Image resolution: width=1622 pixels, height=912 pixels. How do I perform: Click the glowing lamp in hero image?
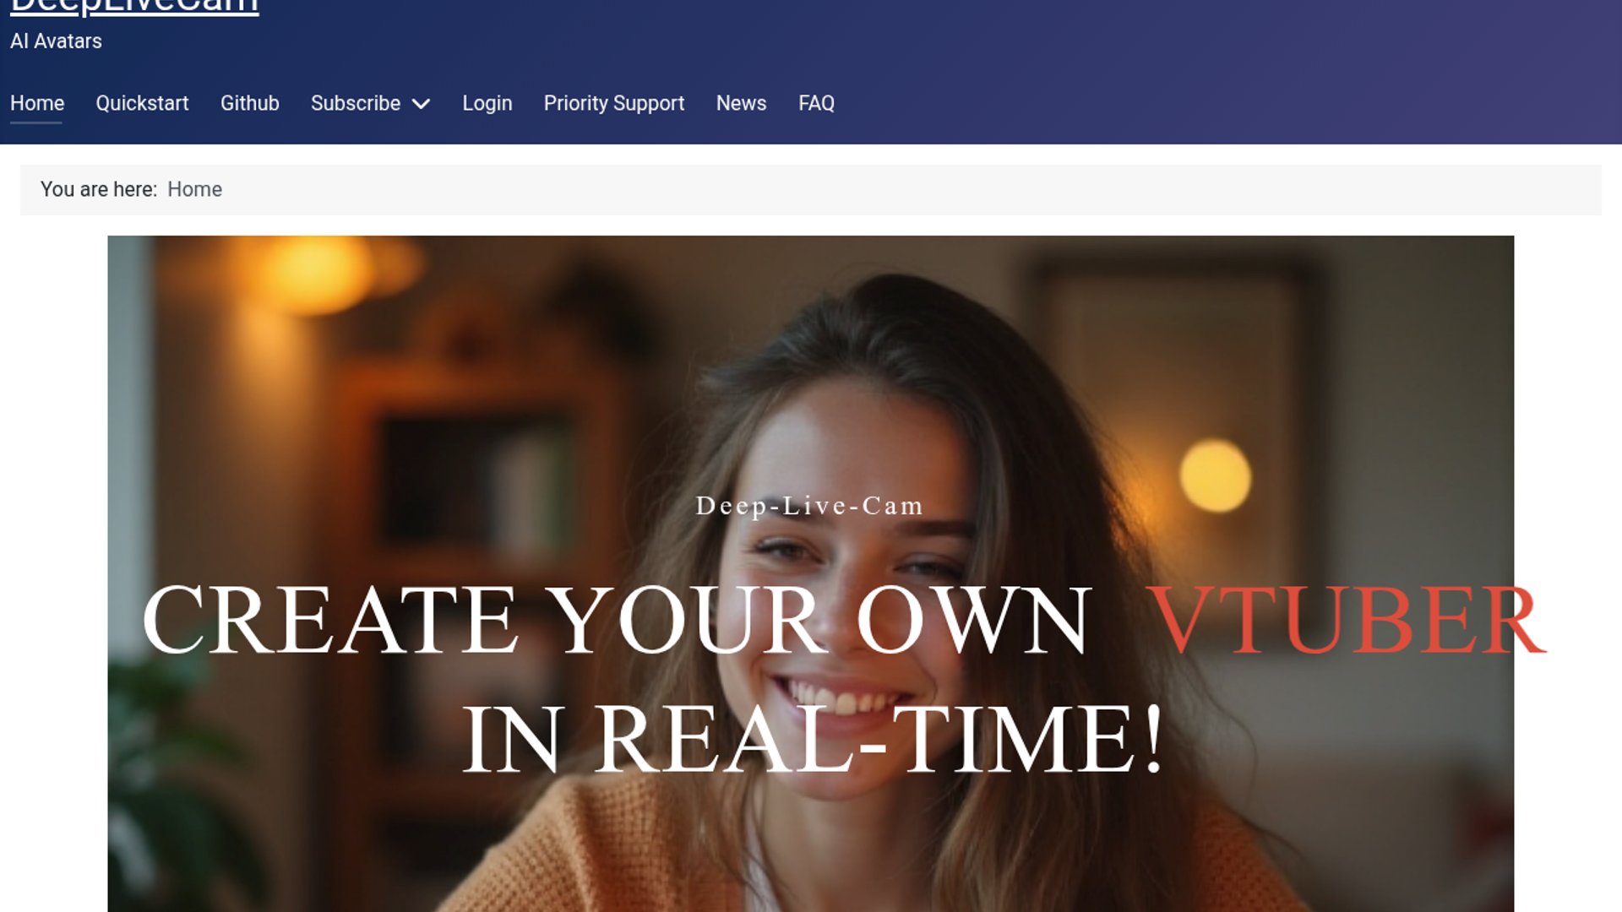click(x=1215, y=475)
